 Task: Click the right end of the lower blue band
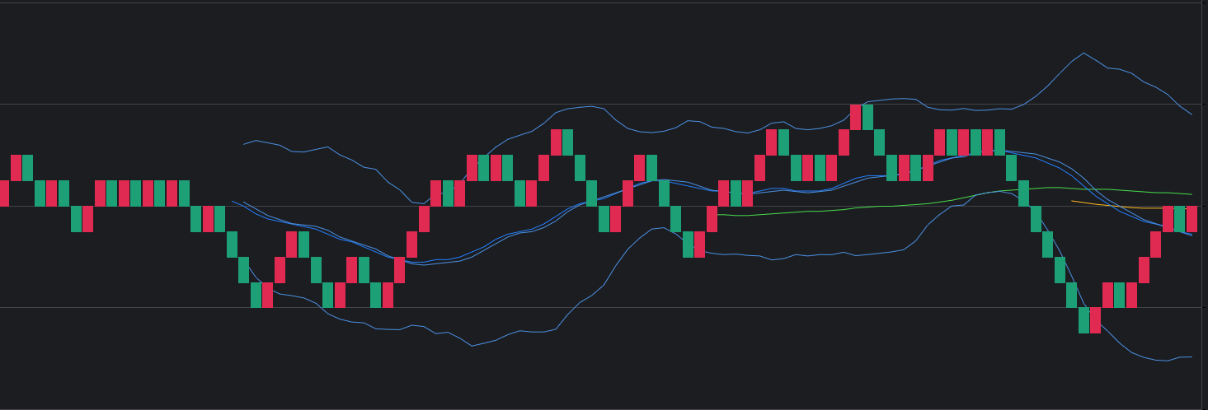pos(1191,357)
